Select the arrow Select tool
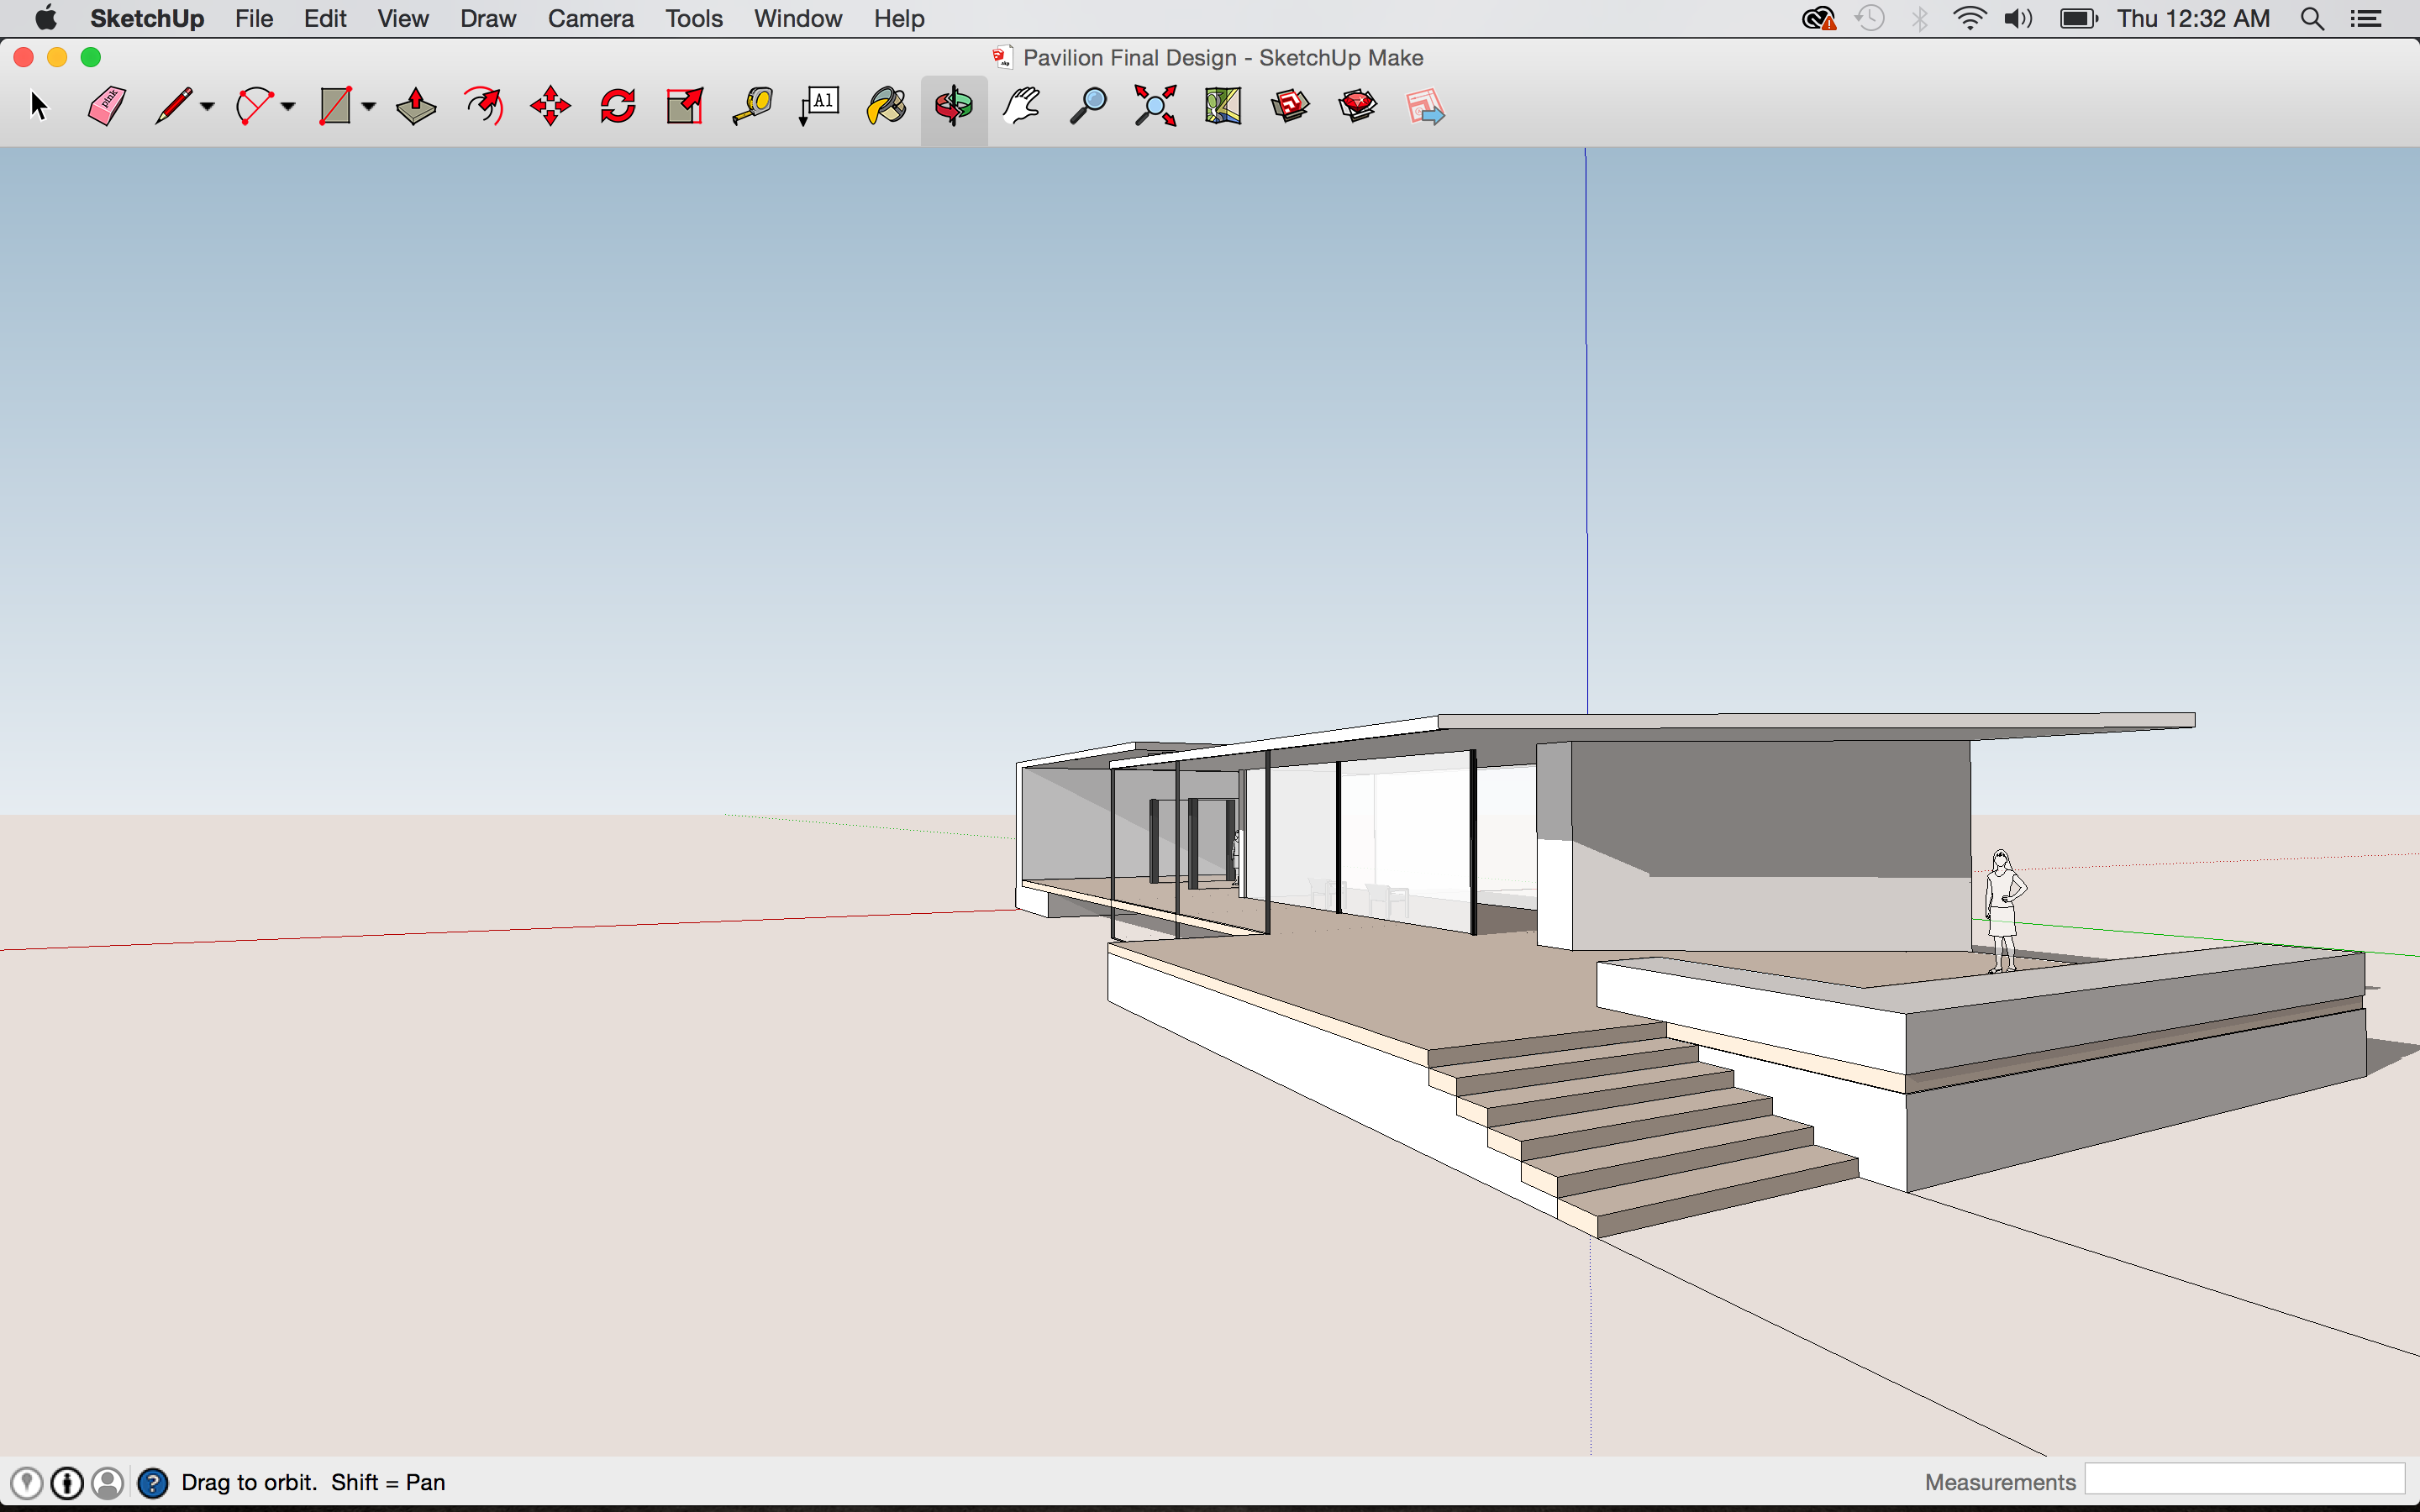The height and width of the screenshot is (1512, 2420). click(38, 105)
